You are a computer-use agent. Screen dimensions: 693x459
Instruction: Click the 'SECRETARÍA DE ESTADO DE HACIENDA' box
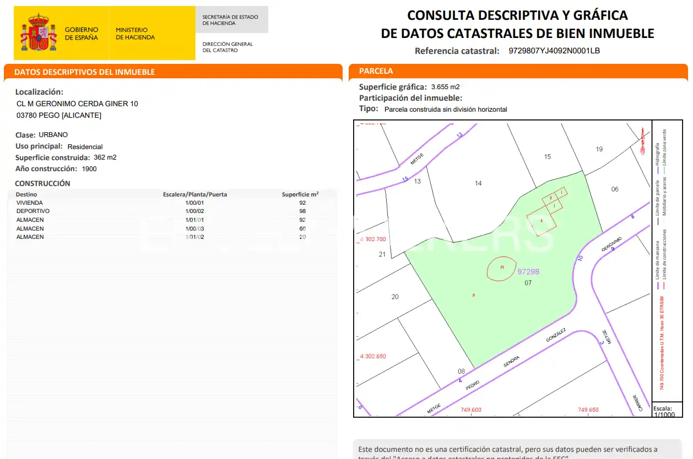pyautogui.click(x=232, y=20)
